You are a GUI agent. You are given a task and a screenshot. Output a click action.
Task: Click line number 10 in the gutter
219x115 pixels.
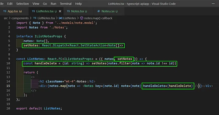(x=8, y=63)
